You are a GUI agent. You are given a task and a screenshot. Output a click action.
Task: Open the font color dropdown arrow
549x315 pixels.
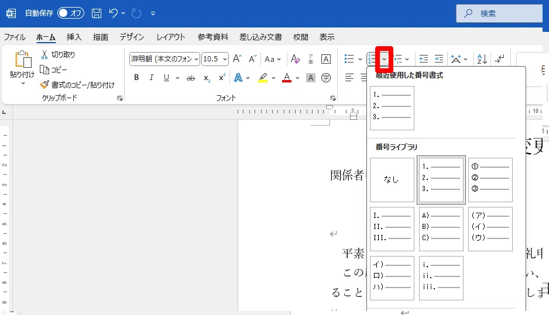coord(297,78)
